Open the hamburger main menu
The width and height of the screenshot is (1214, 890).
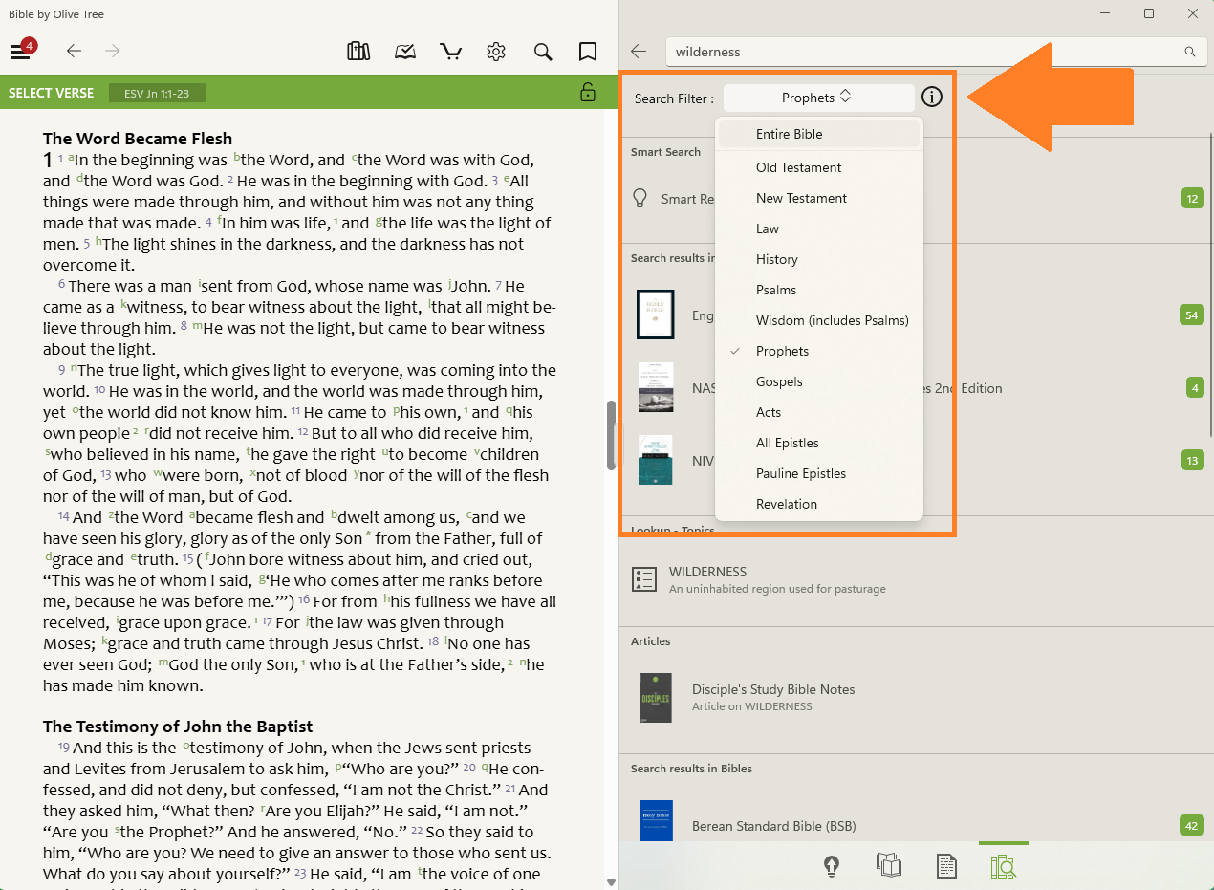pos(20,51)
